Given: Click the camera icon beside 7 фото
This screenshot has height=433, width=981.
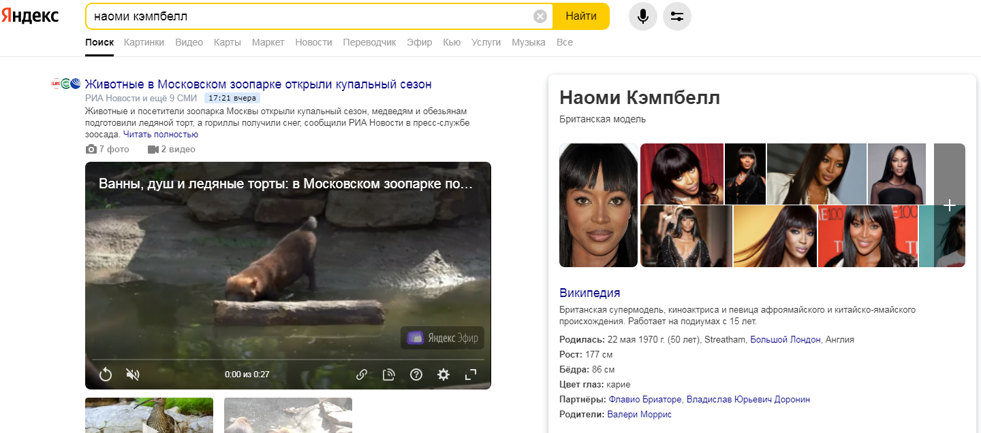Looking at the screenshot, I should 91,149.
